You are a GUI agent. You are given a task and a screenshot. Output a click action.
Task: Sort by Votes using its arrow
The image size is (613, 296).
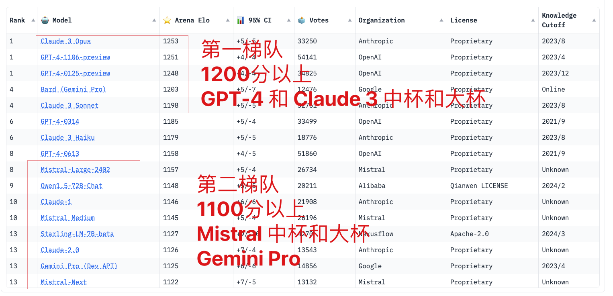[x=350, y=20]
